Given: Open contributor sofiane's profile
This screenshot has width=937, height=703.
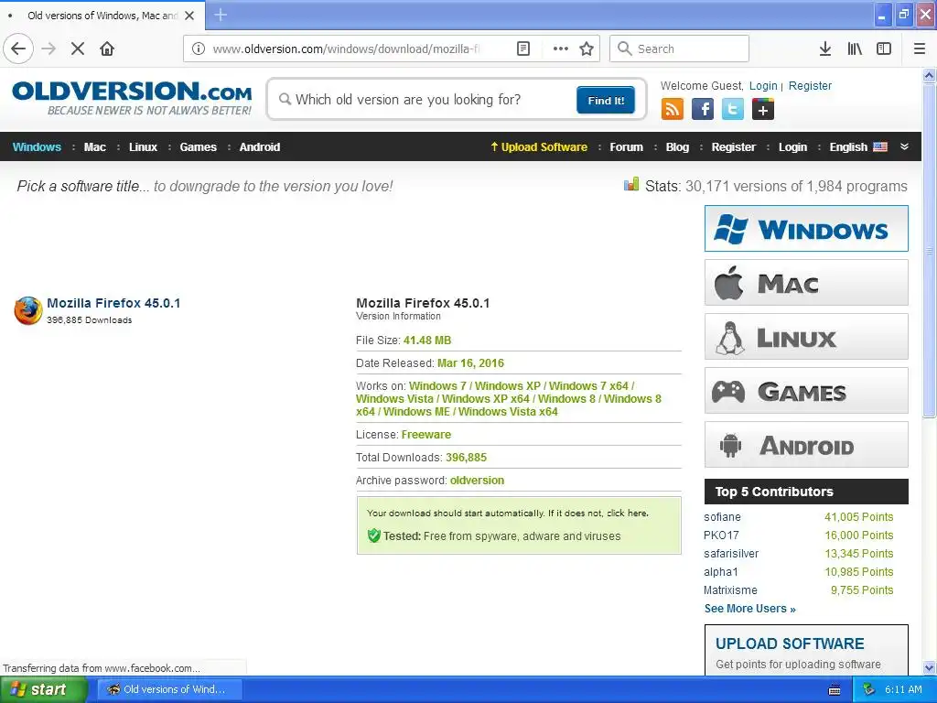Looking at the screenshot, I should (x=722, y=517).
